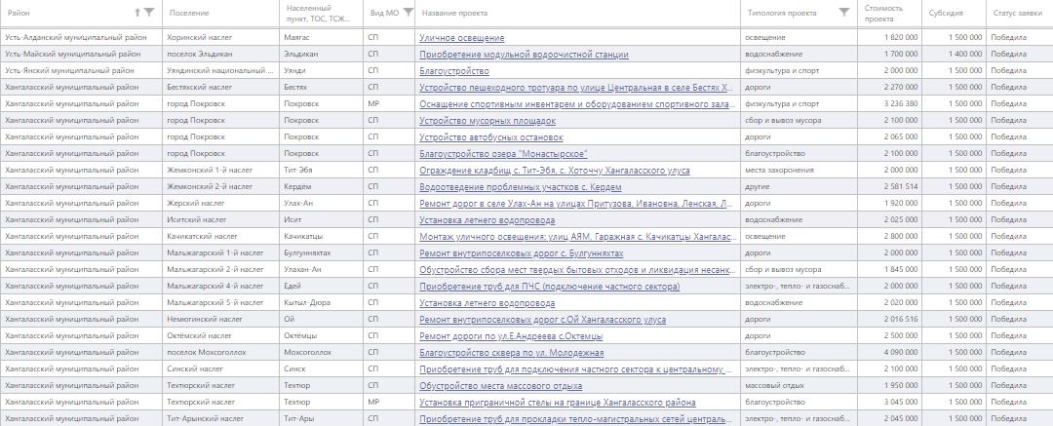Click the project cost value 1 820 000
The height and width of the screenshot is (426, 1053).
(901, 38)
